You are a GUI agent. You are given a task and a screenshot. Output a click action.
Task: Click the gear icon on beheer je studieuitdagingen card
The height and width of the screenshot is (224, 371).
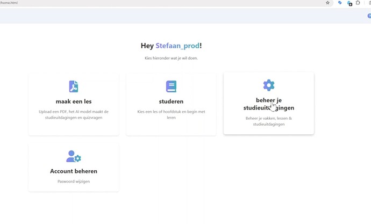(x=269, y=85)
